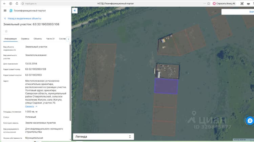Click the Муниципальная ownership value
The height and width of the screenshot is (142, 254).
(x=34, y=138)
